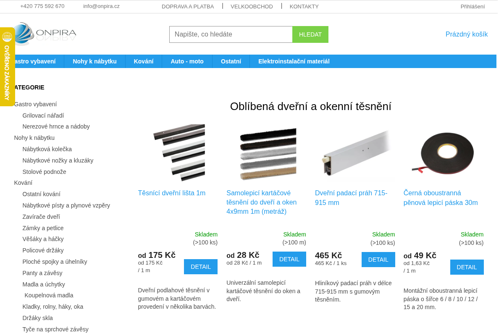The image size is (504, 336).
Task: Select Policové držáky category
Action: pyautogui.click(x=43, y=250)
